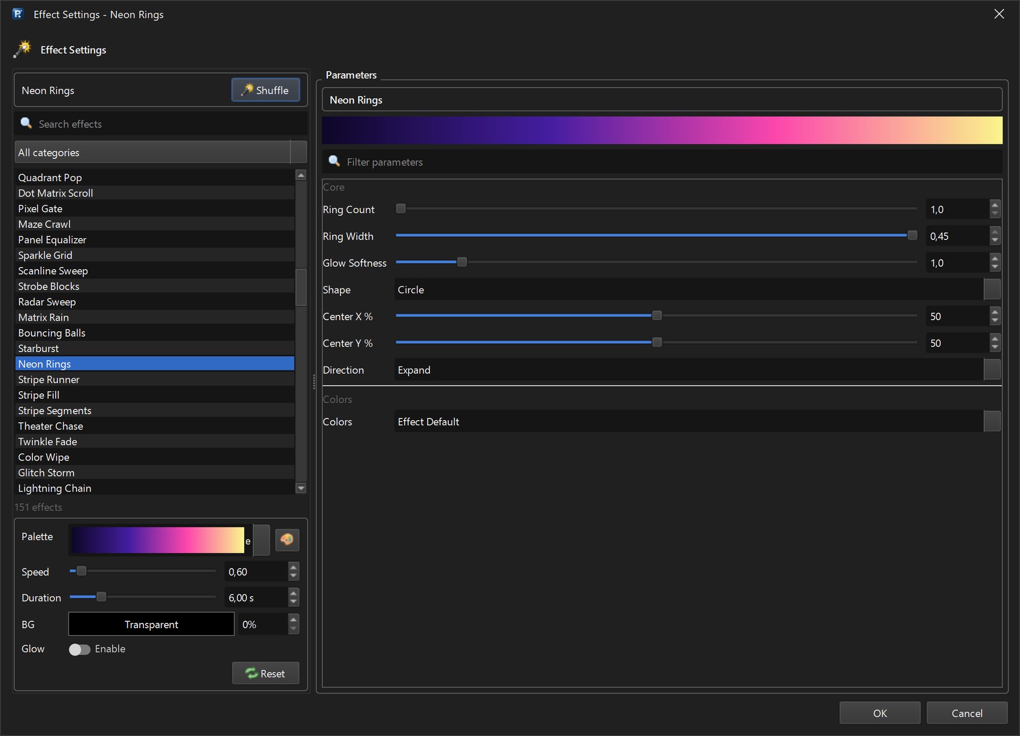Select Strobe Blocks effect

[155, 286]
